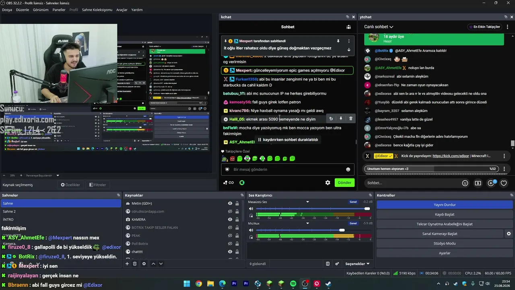
Task: Open the Görünüm menu
Action: (x=41, y=10)
